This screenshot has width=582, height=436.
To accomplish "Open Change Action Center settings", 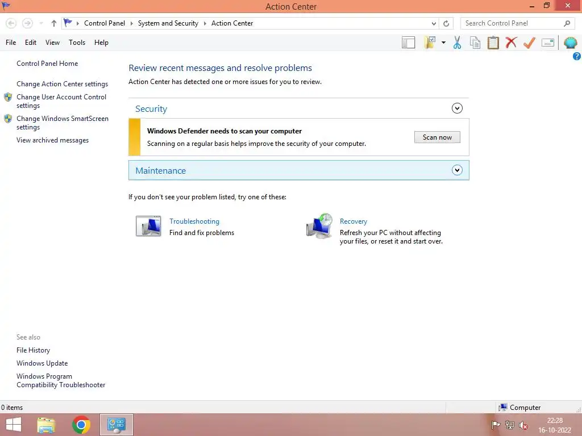I will click(x=62, y=84).
